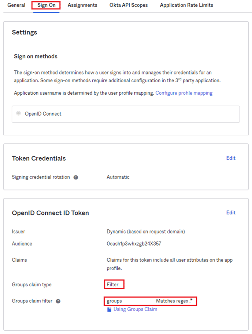
Task: Switch to the Sign On tab
Action: 46,5
